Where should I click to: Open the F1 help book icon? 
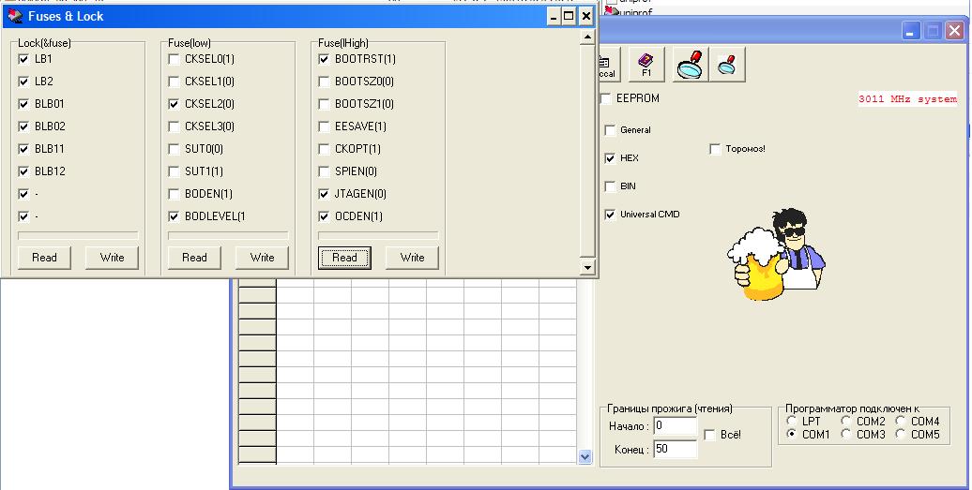point(646,65)
